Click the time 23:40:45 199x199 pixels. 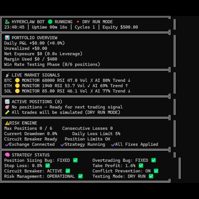click(x=14, y=27)
